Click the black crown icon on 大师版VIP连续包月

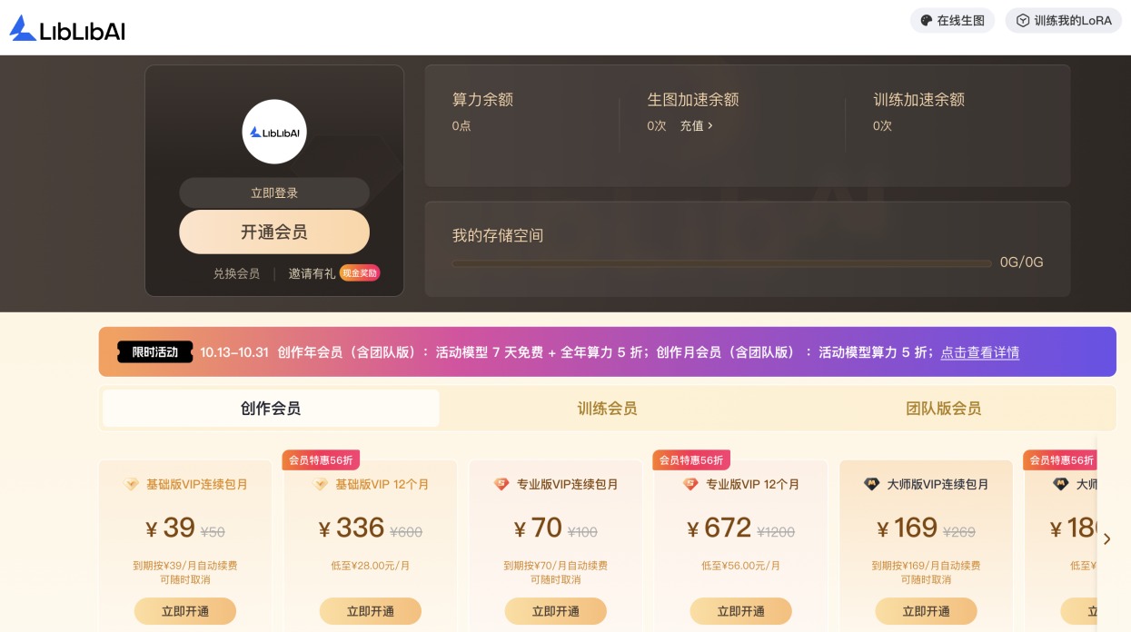point(872,485)
